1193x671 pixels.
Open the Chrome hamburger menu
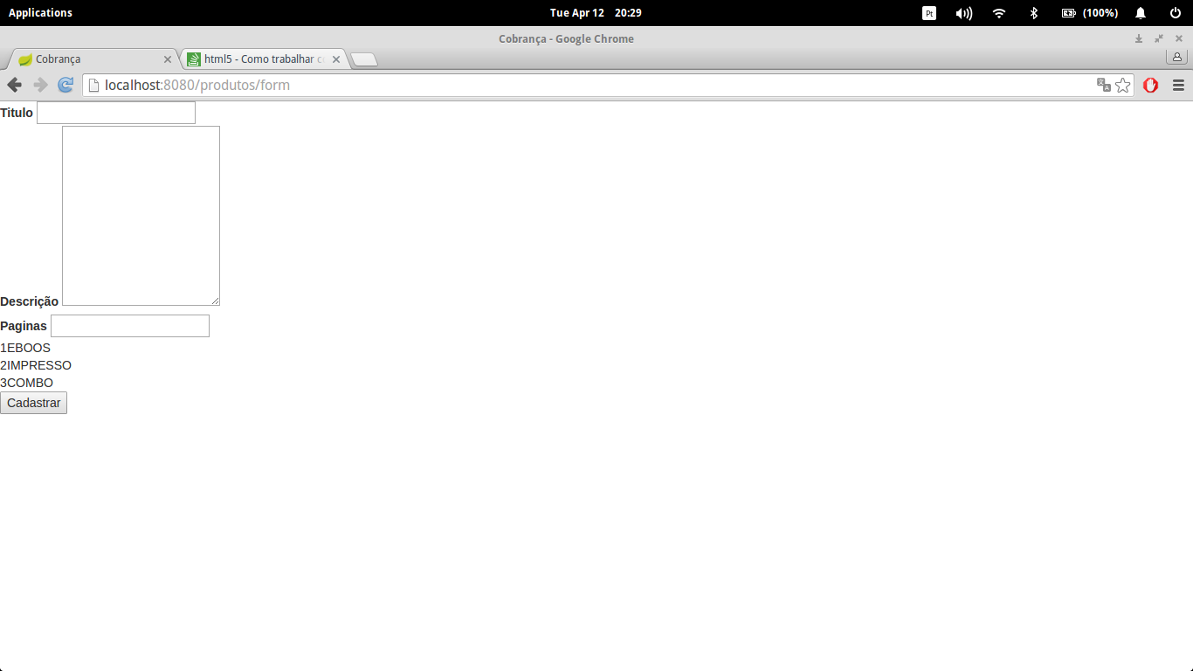coord(1178,85)
